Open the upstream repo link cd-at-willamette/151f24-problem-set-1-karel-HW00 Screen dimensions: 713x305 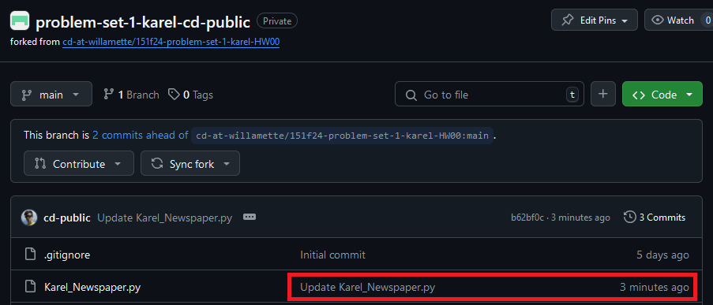[171, 43]
